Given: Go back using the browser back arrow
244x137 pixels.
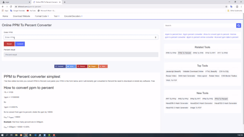Looking at the screenshot, I should coord(3,6).
